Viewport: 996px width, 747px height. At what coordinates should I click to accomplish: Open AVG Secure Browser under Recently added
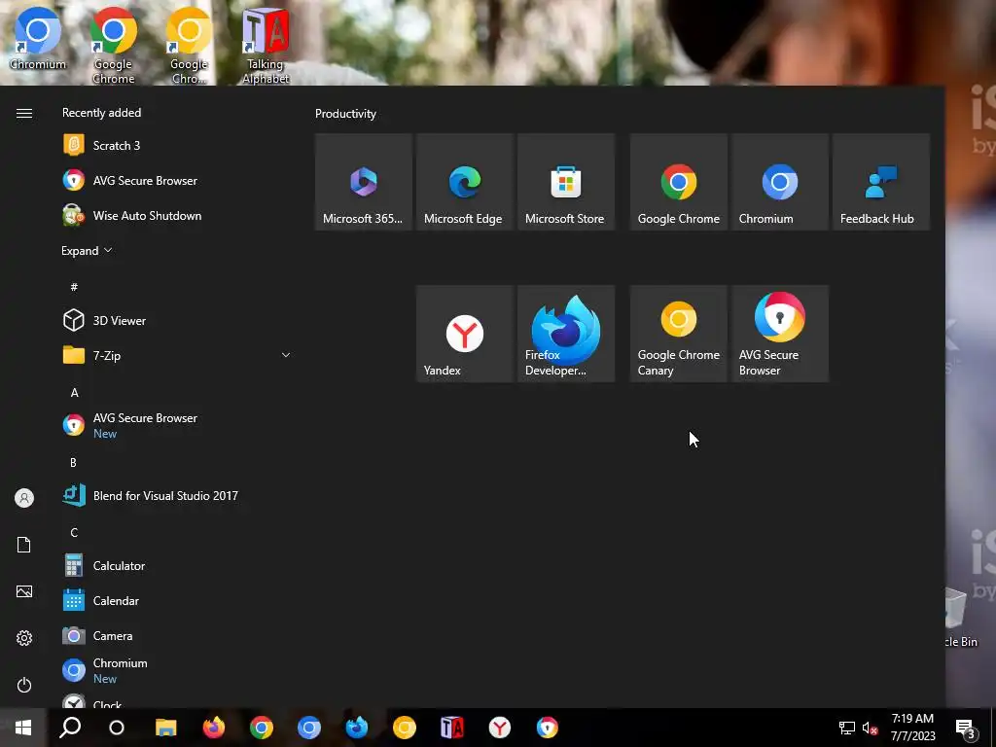tap(176, 180)
